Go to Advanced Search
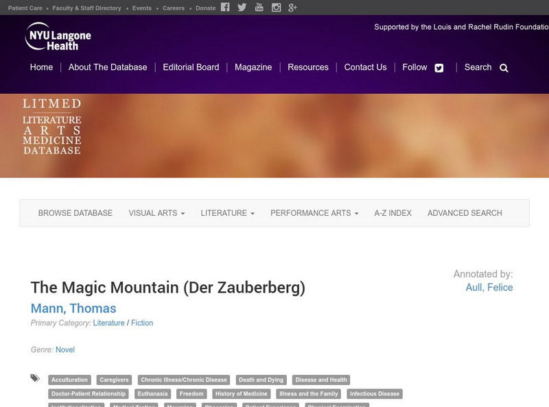This screenshot has width=549, height=407. [463, 213]
